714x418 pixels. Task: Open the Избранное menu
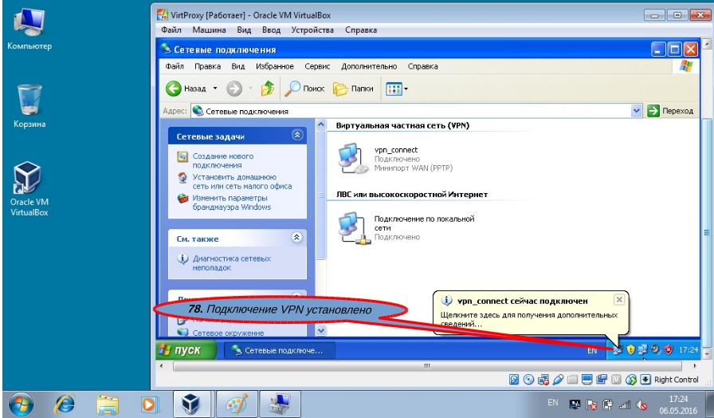pos(275,66)
